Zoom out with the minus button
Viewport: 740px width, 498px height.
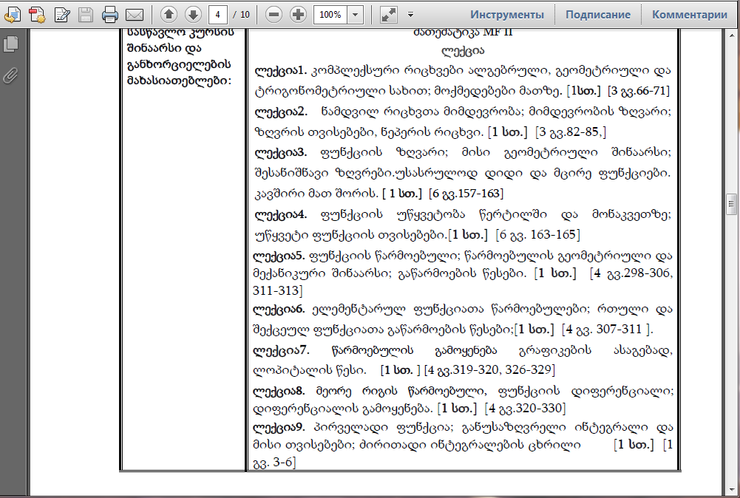tap(274, 14)
